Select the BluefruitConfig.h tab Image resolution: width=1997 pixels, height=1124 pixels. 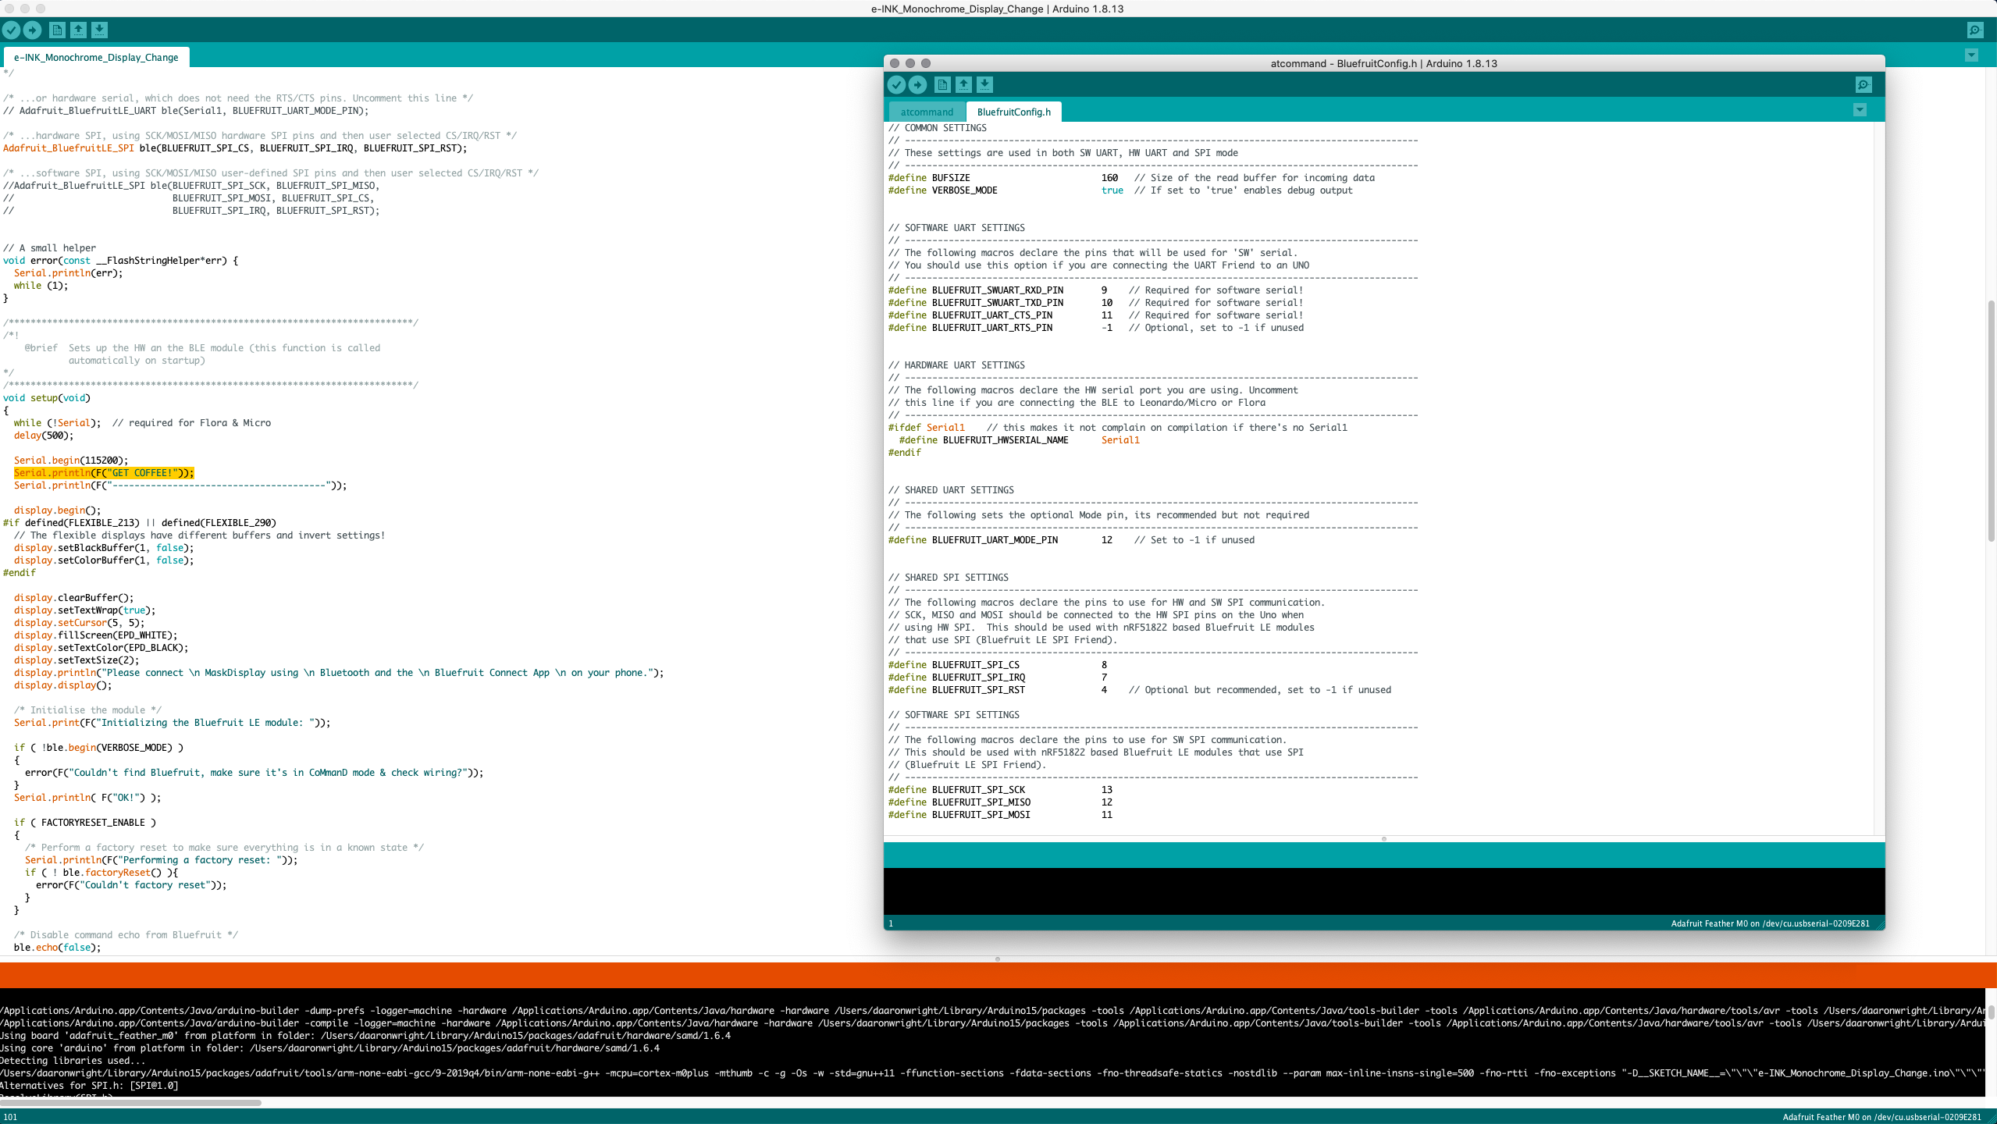pos(1013,112)
